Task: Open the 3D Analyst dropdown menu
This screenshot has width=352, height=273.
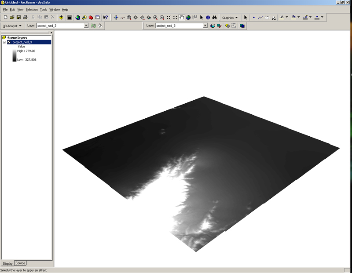Action: click(x=12, y=26)
